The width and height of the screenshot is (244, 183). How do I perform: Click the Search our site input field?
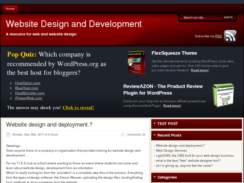(202, 17)
